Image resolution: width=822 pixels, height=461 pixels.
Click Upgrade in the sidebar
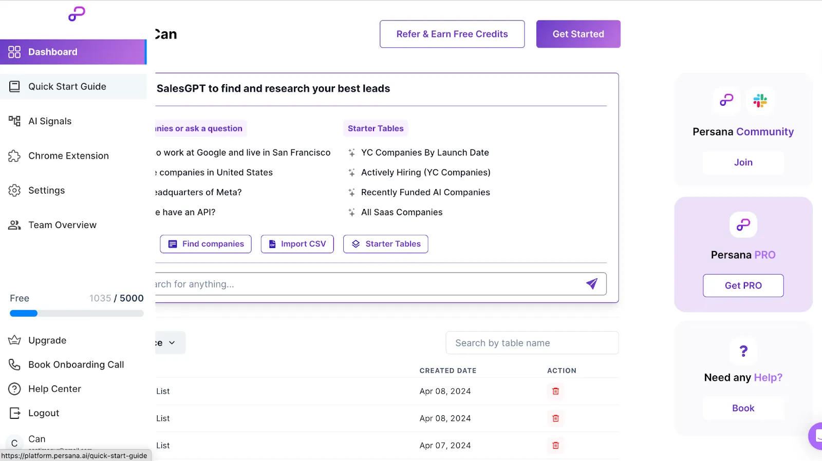[47, 340]
